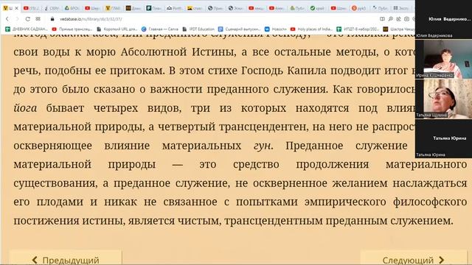Go to the next verse with Следующий

tap(413, 260)
